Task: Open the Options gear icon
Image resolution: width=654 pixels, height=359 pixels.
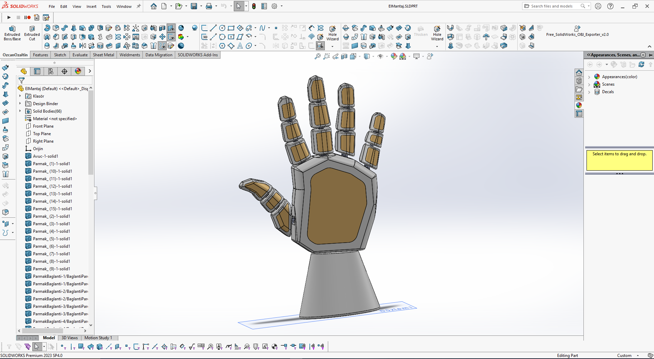Action: pyautogui.click(x=274, y=6)
